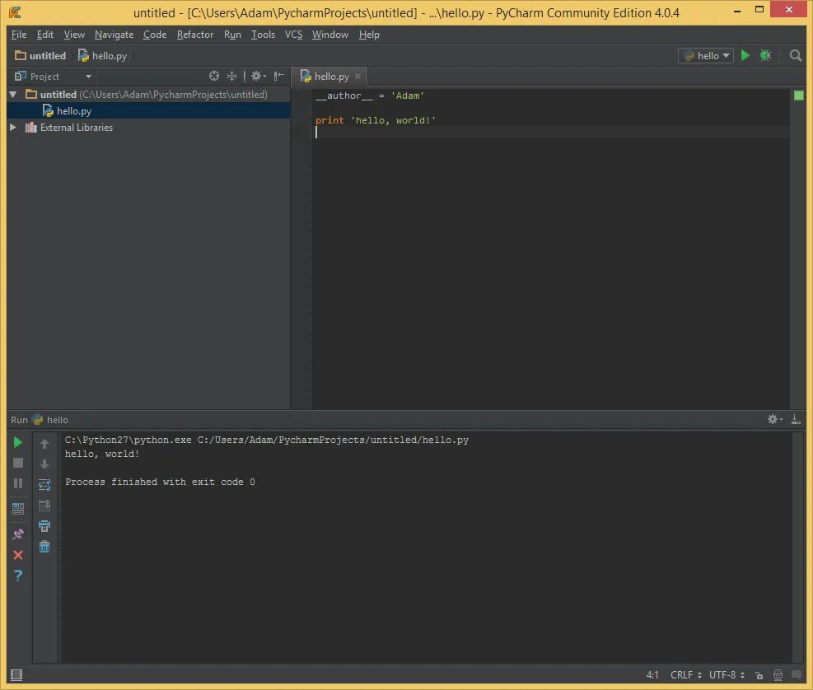Close the hello.py editor tab
The width and height of the screenshot is (813, 690).
click(x=357, y=77)
